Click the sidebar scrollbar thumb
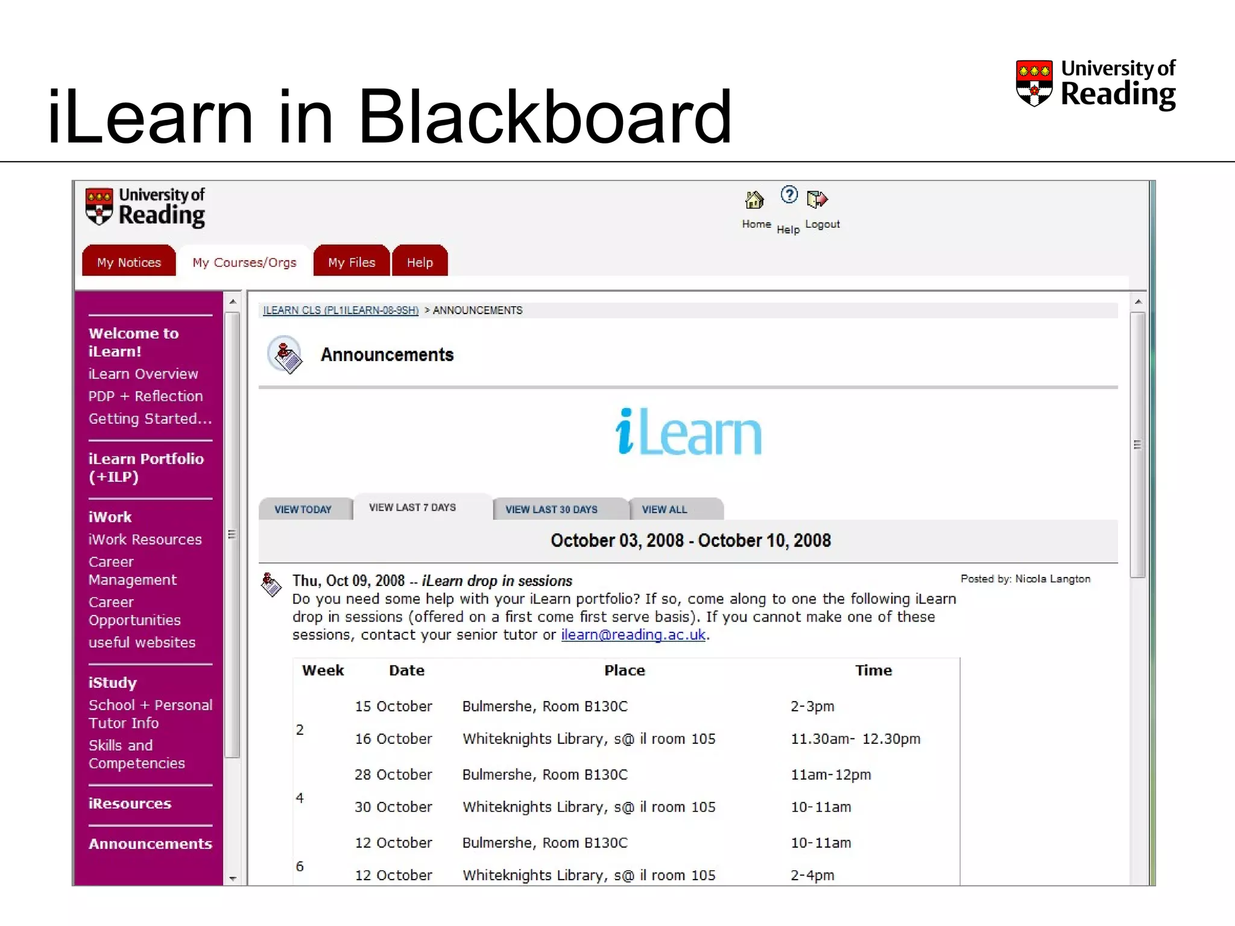 (x=233, y=534)
